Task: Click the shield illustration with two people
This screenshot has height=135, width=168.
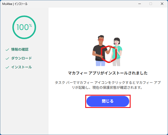Action: click(107, 50)
